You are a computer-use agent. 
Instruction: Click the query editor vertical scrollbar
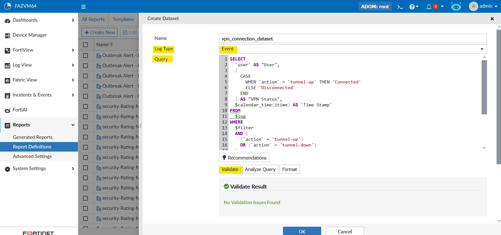(x=484, y=87)
